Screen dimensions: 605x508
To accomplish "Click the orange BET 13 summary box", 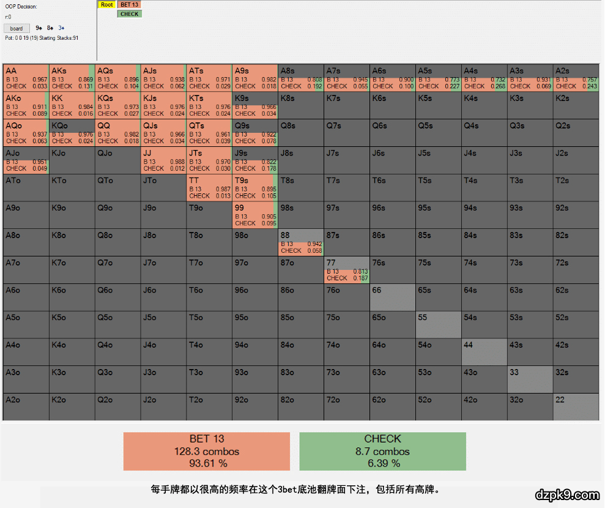I will tap(207, 452).
